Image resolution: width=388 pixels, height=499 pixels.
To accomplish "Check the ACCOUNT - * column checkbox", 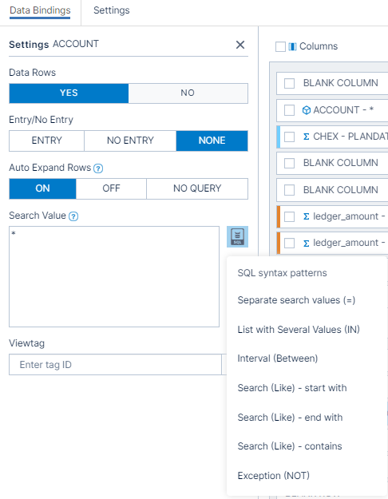I will click(x=289, y=110).
